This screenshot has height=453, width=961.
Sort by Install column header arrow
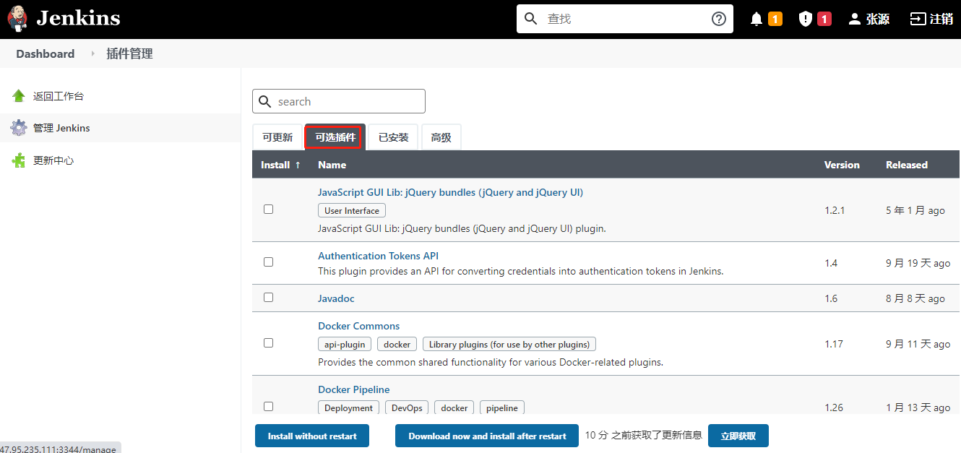298,165
